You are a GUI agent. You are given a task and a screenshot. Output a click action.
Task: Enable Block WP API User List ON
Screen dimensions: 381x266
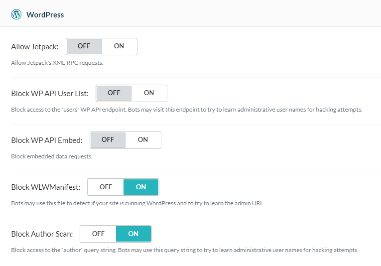149,93
